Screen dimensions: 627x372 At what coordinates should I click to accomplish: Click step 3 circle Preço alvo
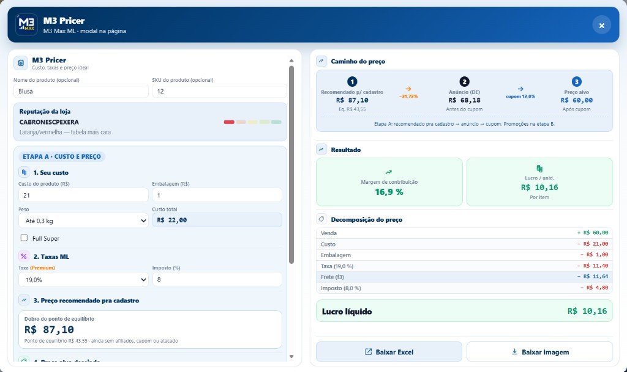[576, 82]
